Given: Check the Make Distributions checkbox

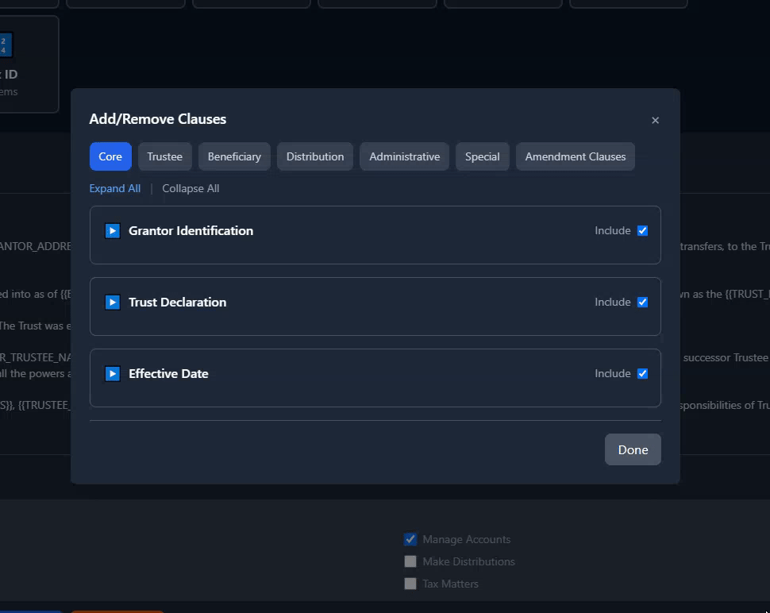Looking at the screenshot, I should (410, 561).
